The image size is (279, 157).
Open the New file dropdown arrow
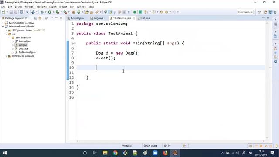point(7,12)
